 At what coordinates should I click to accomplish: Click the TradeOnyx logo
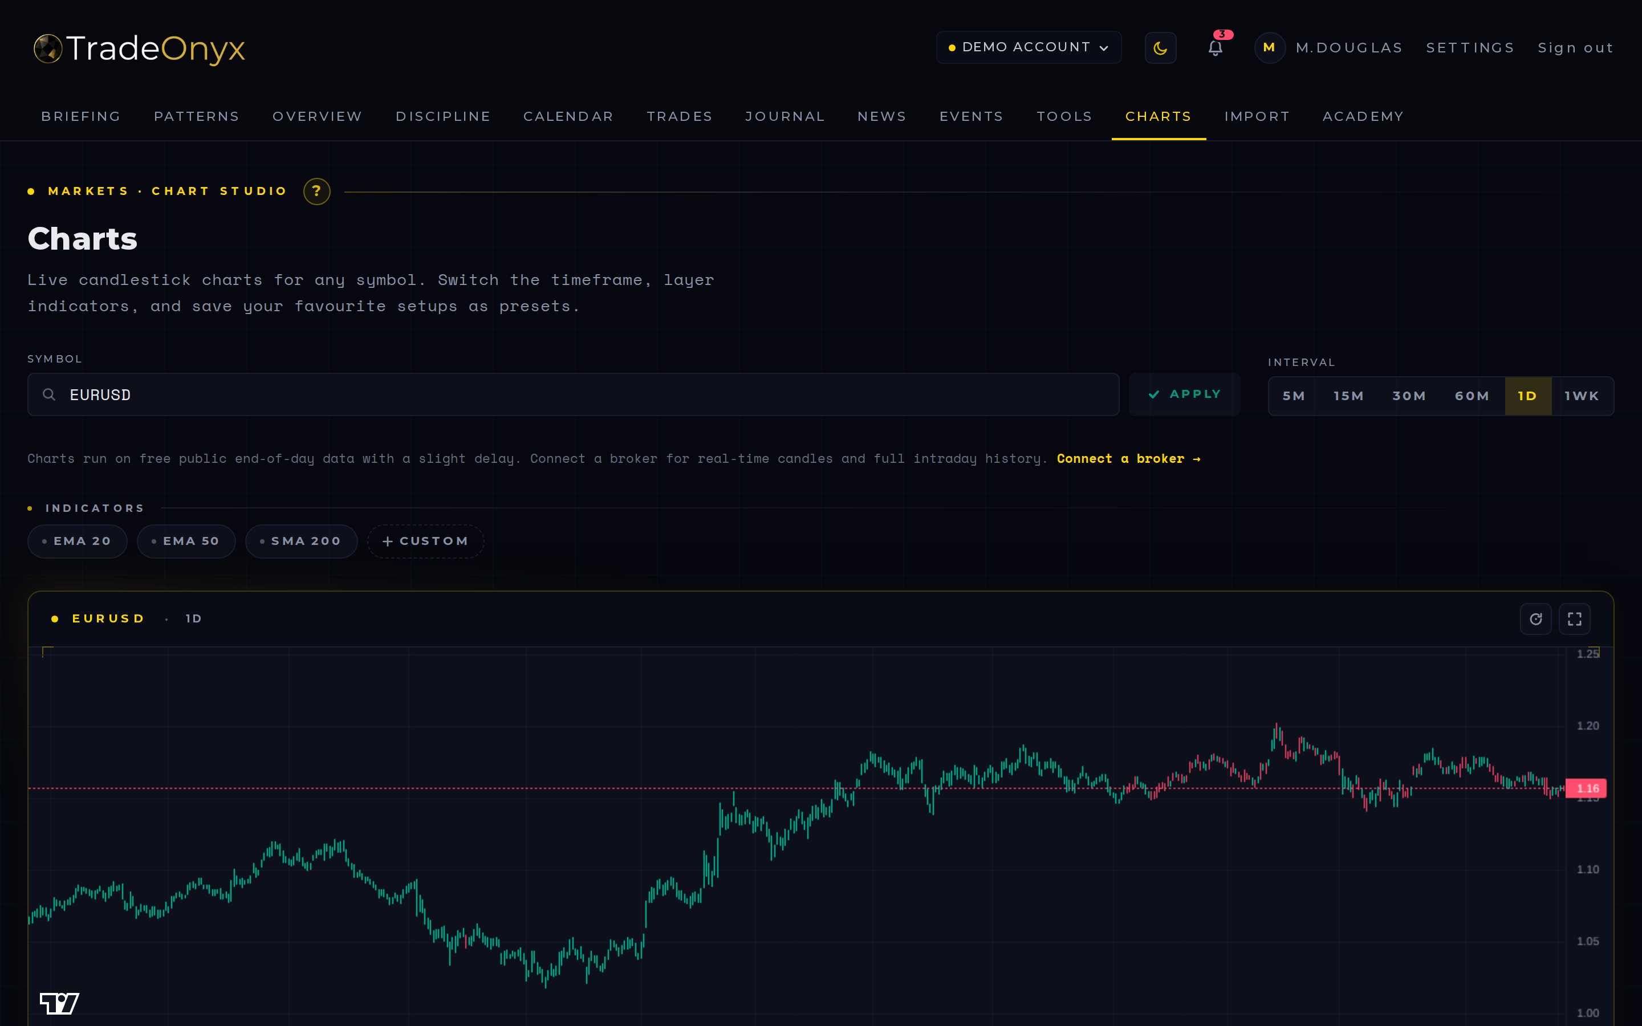tap(140, 48)
